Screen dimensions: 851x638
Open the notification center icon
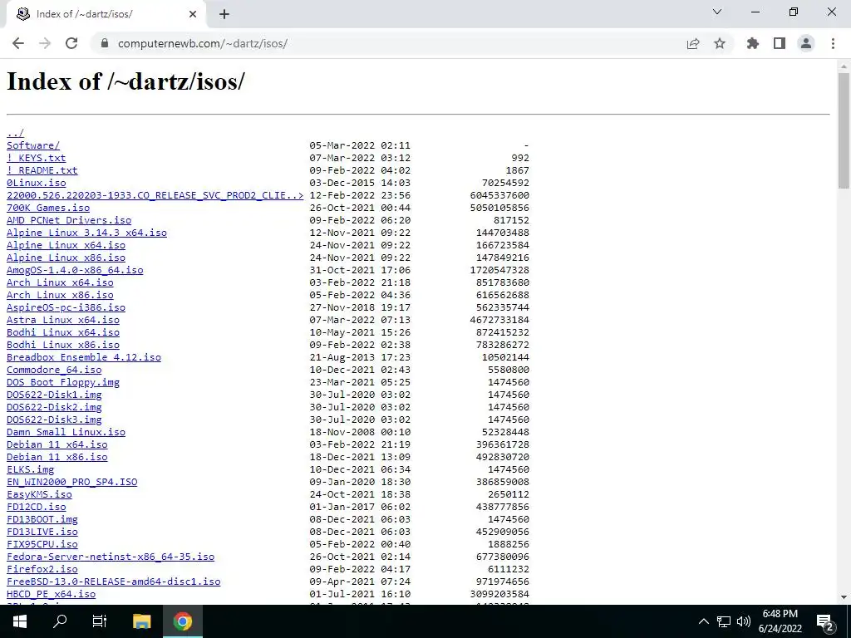[825, 621]
